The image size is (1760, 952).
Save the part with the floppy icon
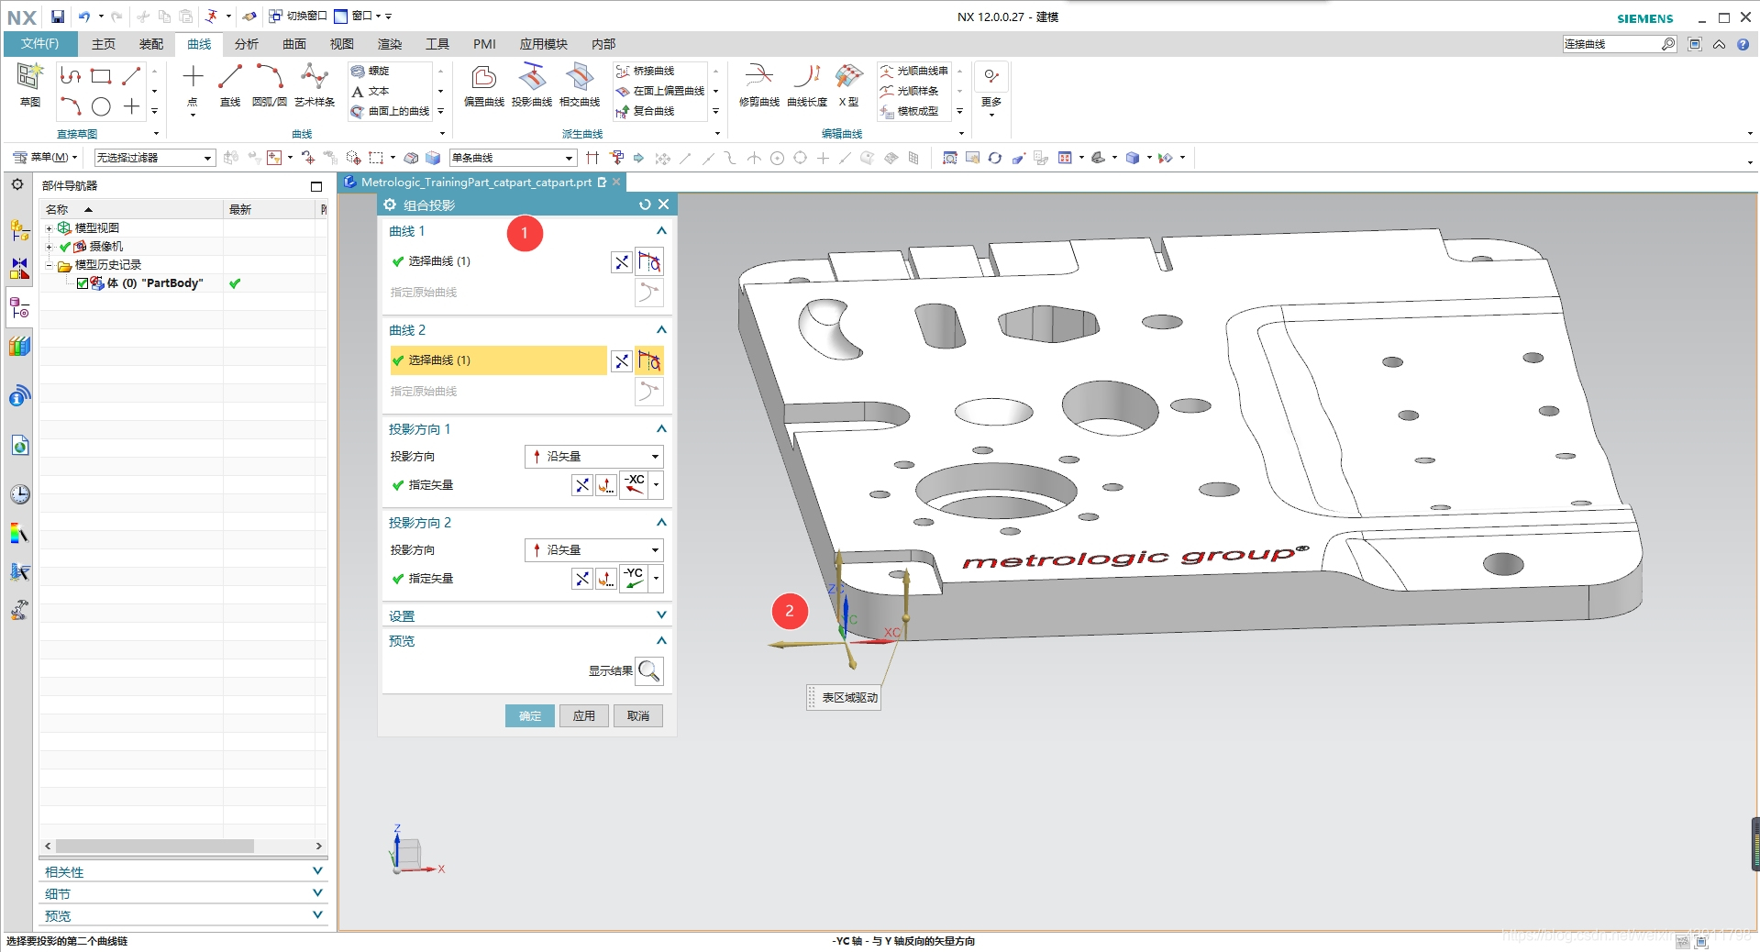coord(57,17)
